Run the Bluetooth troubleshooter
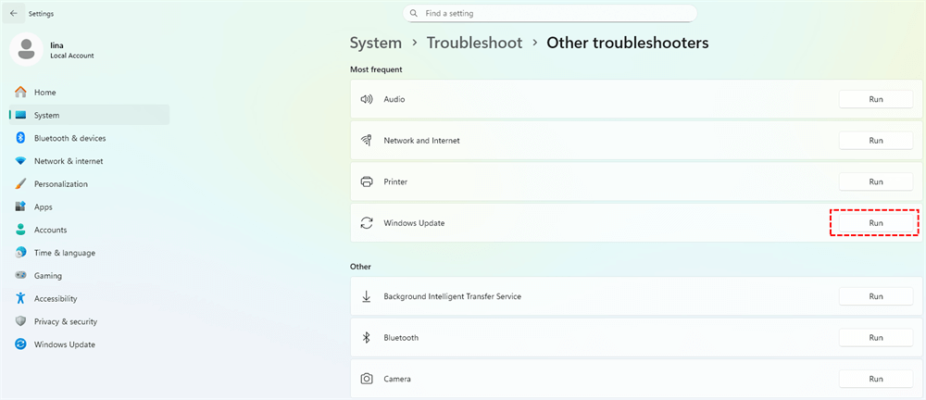This screenshot has height=400, width=926. (x=875, y=338)
